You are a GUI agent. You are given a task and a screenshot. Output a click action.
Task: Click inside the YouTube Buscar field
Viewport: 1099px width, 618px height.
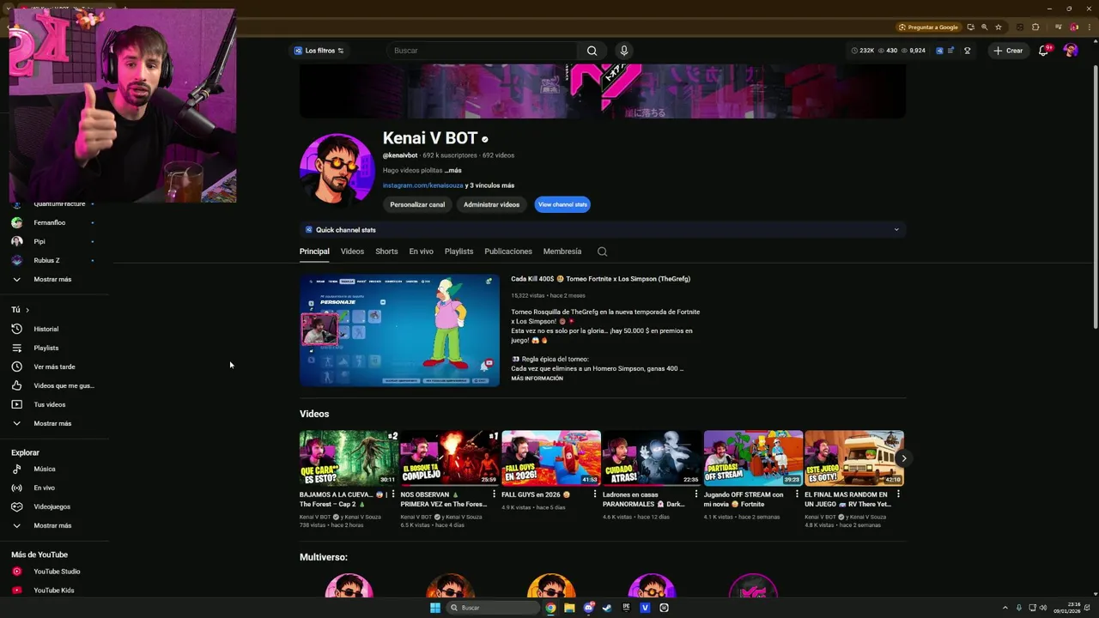(x=483, y=51)
